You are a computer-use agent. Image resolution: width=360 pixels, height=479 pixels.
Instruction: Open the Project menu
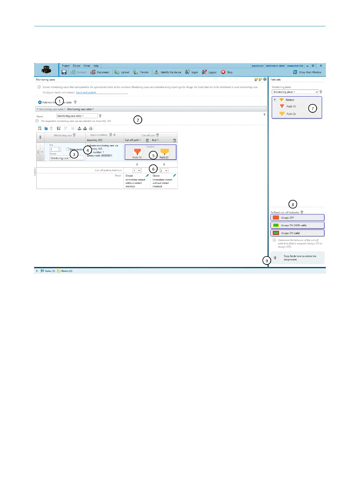(66, 66)
